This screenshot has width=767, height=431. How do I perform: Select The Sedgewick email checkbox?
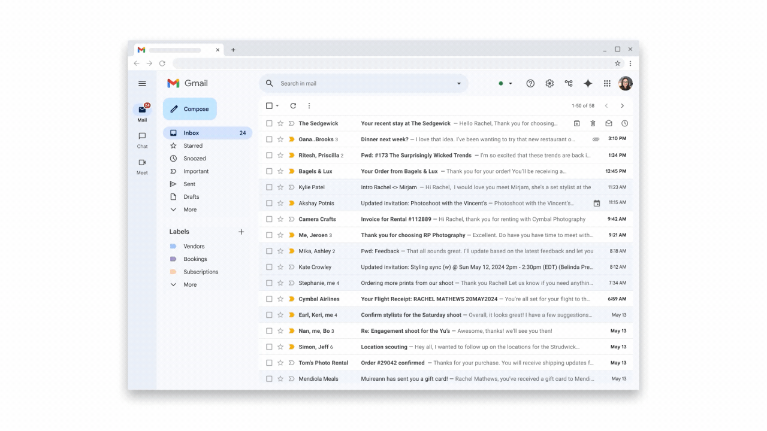pyautogui.click(x=269, y=123)
